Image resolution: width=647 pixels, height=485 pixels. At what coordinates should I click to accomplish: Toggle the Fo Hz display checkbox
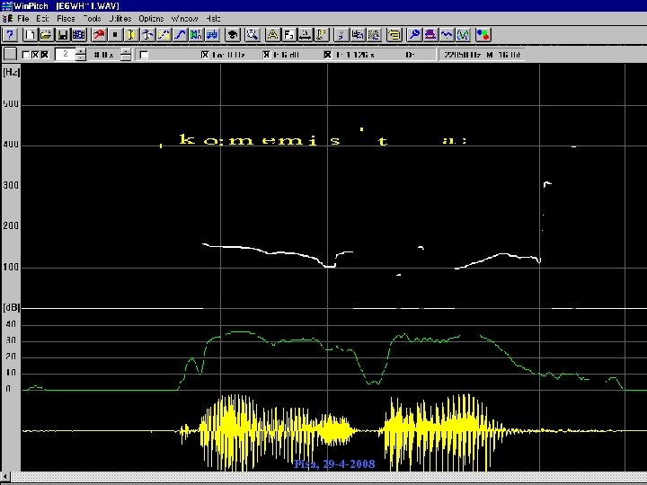pyautogui.click(x=205, y=55)
